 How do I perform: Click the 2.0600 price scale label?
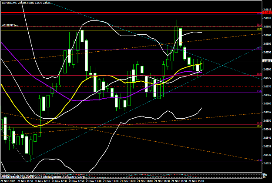point(267,35)
